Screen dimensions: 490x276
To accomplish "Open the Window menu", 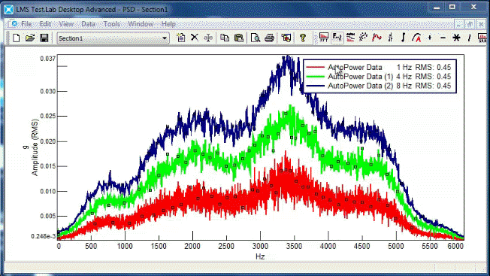I will [141, 24].
